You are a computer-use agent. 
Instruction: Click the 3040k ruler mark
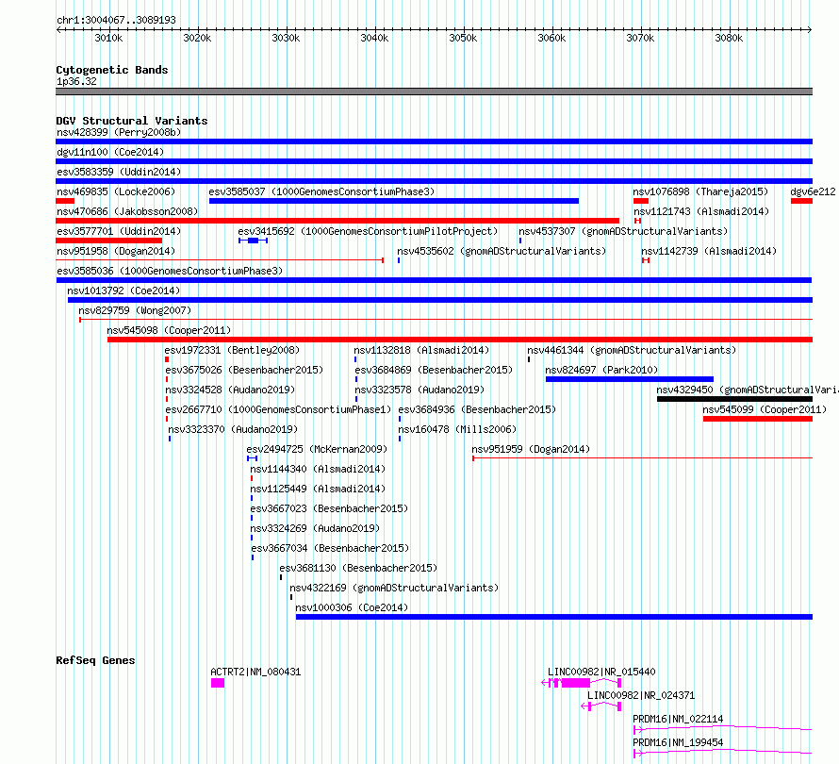click(374, 38)
